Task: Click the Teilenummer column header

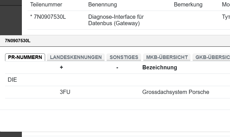Action: [x=46, y=5]
